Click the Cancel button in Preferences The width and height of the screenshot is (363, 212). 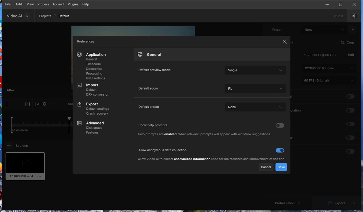coord(266,167)
